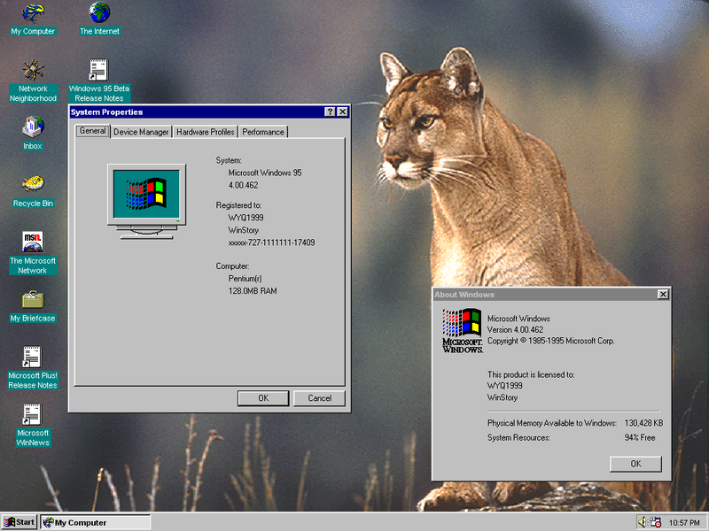Open the Performance tab
This screenshot has height=531, width=709.
point(262,131)
